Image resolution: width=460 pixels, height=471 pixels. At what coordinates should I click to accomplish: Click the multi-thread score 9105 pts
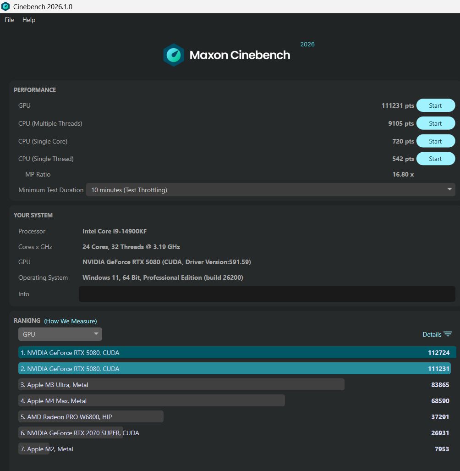[401, 123]
